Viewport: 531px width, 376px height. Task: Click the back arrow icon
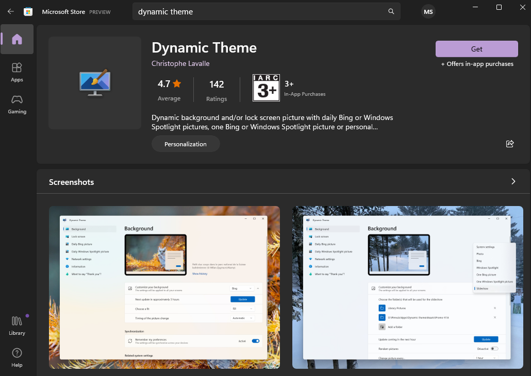click(10, 11)
